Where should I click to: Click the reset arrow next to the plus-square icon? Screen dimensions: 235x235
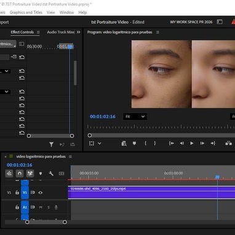point(22,57)
